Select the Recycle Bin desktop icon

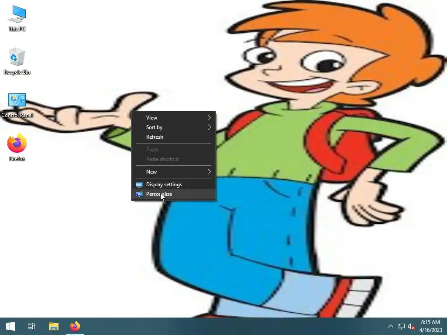pyautogui.click(x=17, y=61)
